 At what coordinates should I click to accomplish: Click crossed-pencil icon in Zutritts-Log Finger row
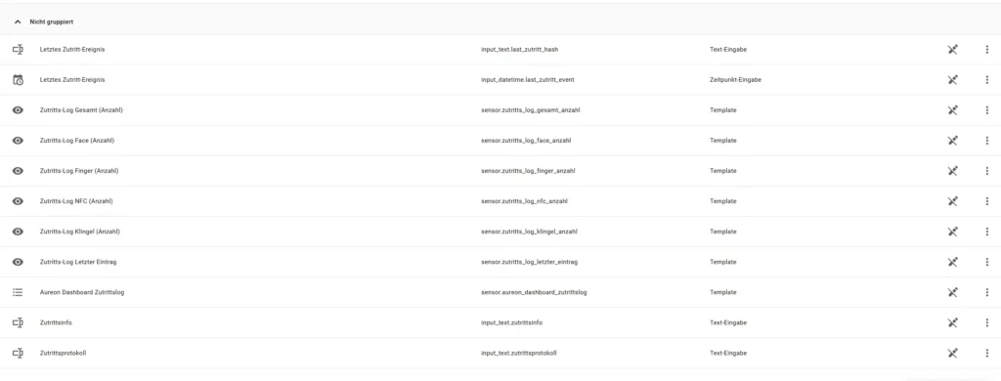pyautogui.click(x=952, y=170)
